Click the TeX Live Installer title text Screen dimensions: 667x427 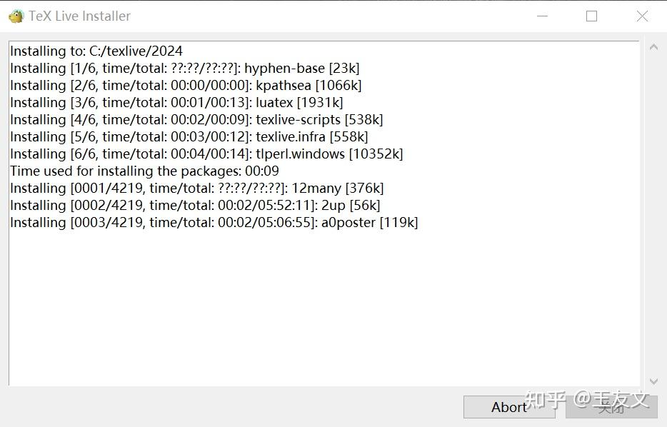pyautogui.click(x=79, y=16)
